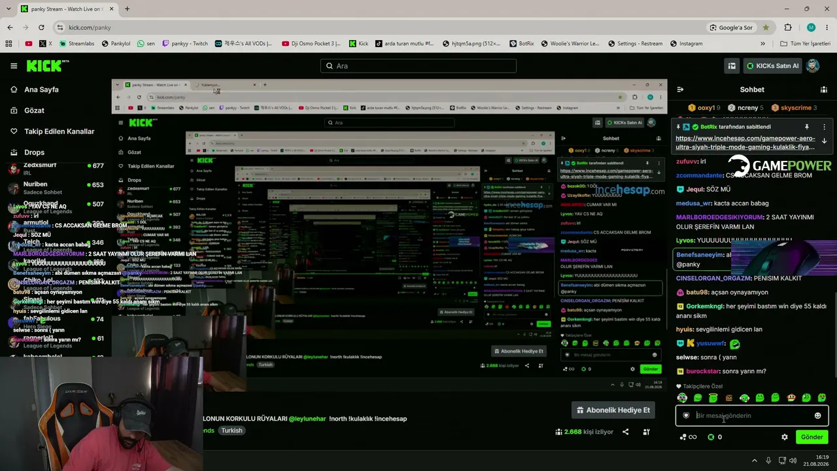
Task: Reload the kick.com page
Action: coord(41,27)
